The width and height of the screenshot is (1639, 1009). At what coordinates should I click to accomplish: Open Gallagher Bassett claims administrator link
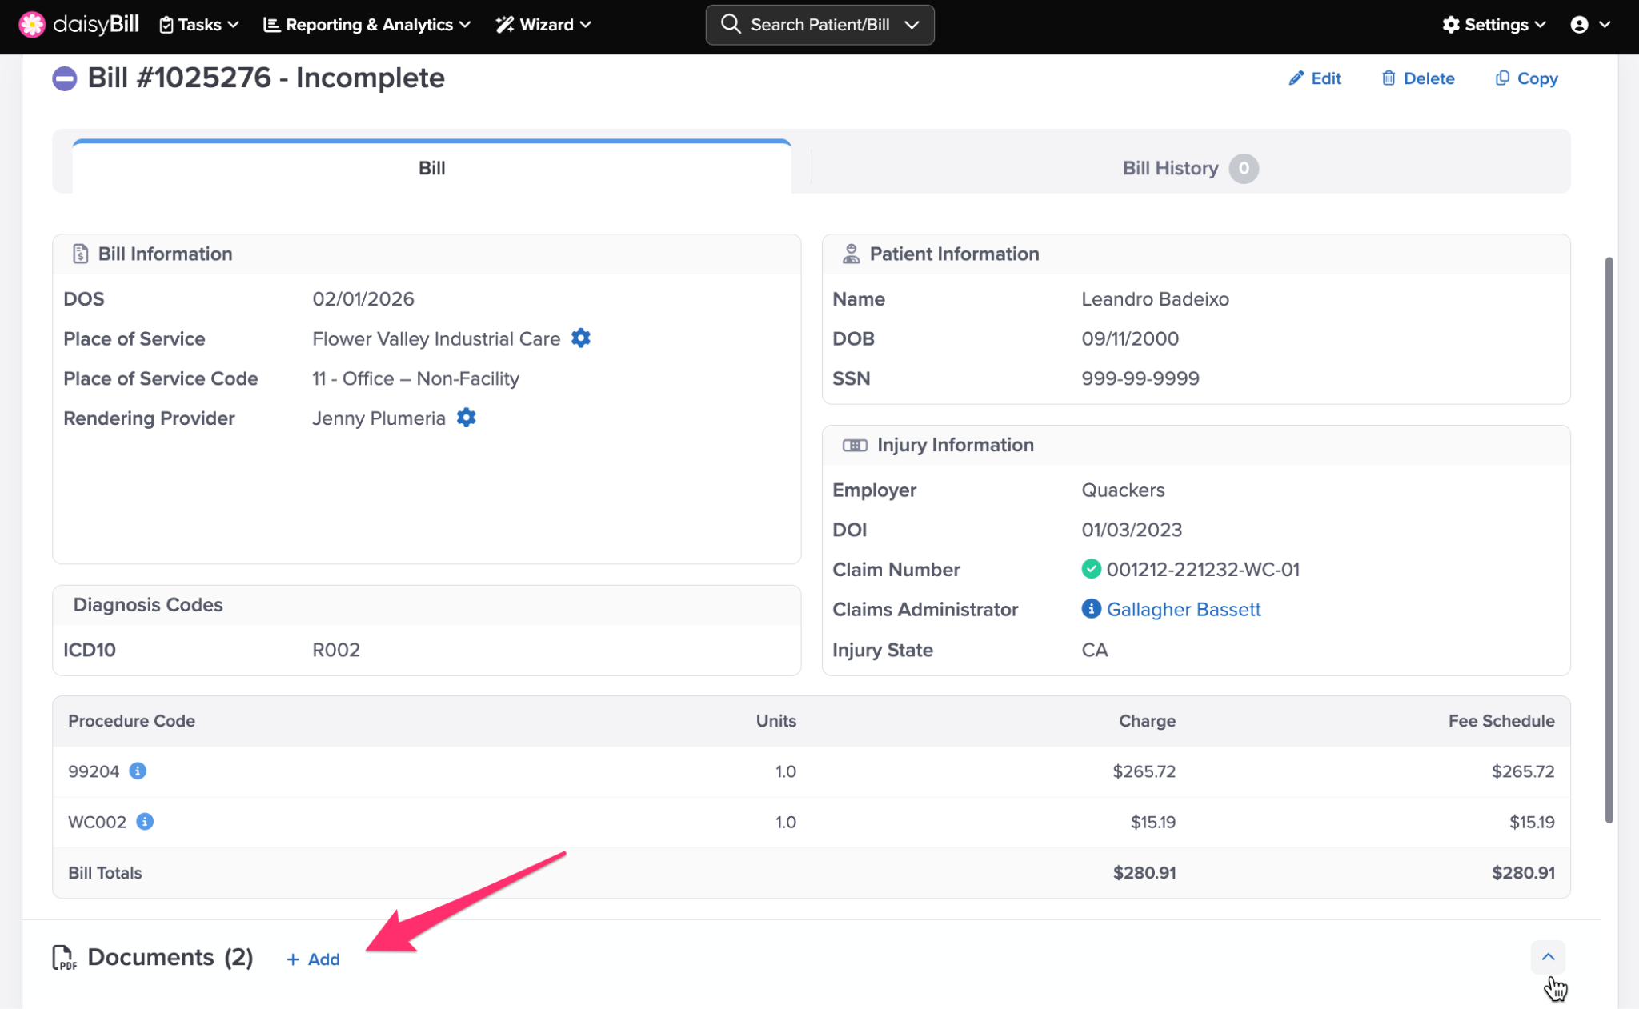(x=1184, y=609)
